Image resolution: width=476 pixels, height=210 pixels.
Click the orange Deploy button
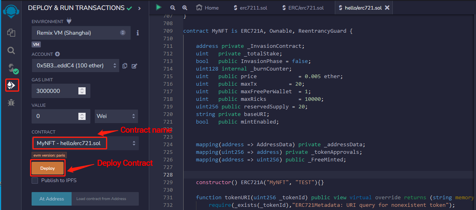(x=48, y=168)
